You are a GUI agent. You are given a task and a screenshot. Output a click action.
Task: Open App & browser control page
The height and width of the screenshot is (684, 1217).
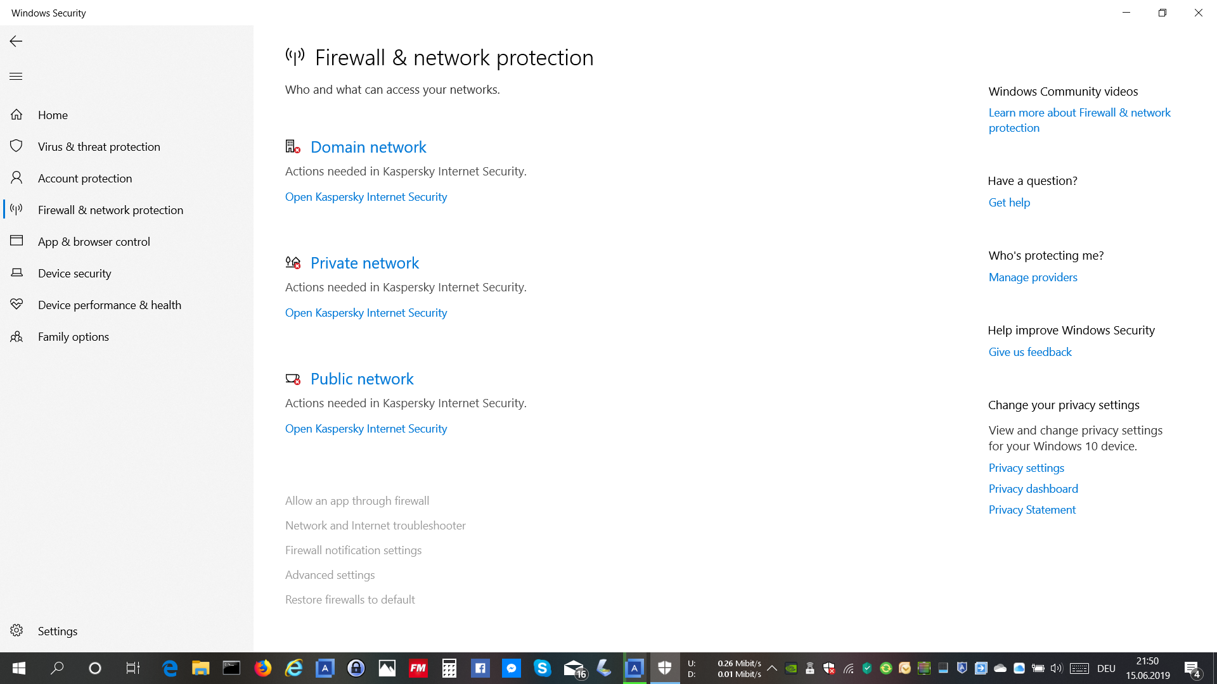pos(94,241)
